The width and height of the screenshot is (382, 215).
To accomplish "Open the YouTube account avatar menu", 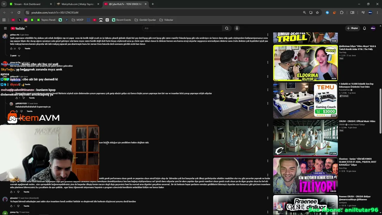I will (373, 28).
